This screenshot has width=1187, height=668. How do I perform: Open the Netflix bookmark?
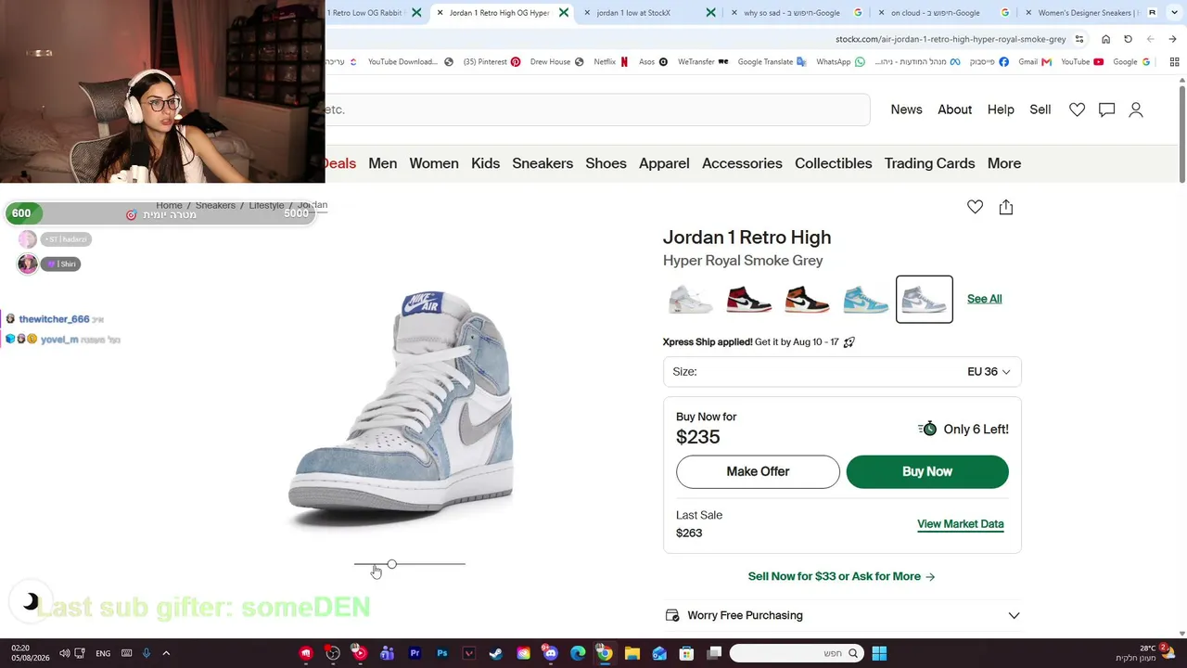pos(611,62)
